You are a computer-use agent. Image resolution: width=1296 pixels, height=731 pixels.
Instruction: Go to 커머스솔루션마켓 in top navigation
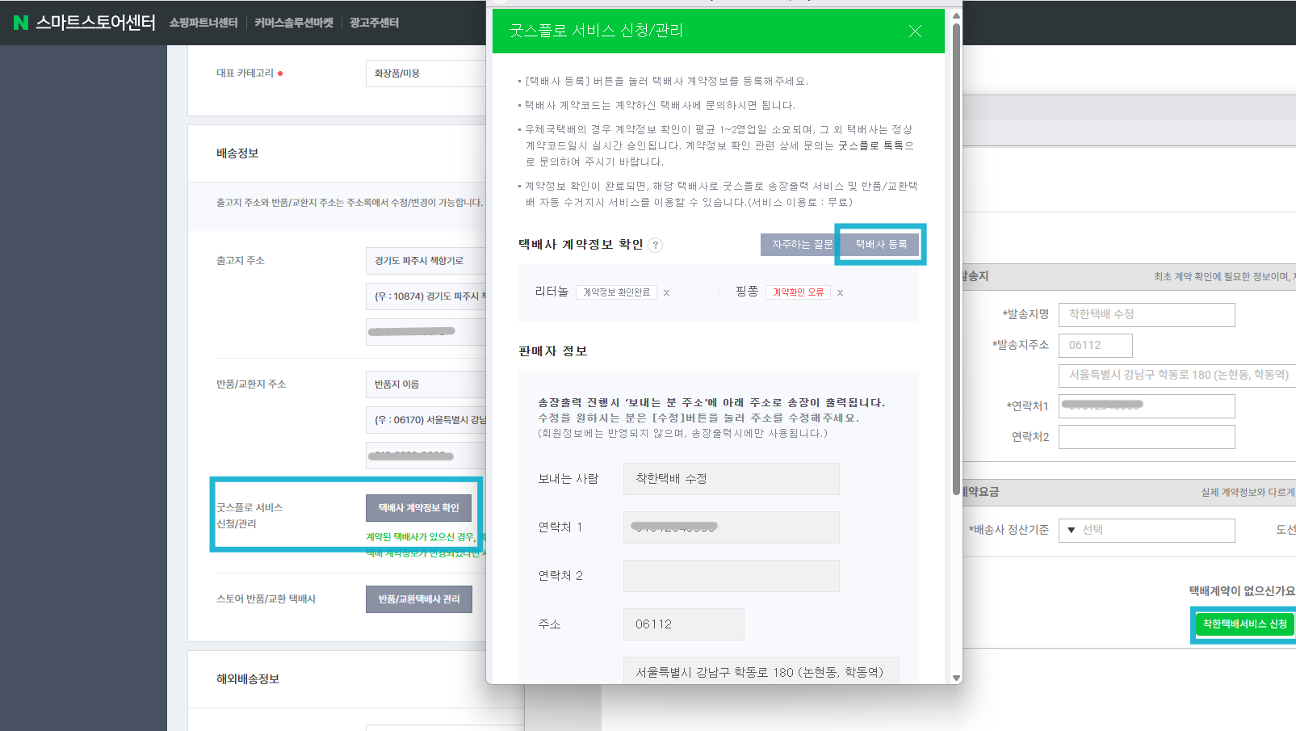click(294, 23)
